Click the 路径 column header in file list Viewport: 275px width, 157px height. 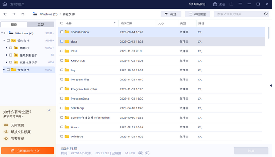201,23
